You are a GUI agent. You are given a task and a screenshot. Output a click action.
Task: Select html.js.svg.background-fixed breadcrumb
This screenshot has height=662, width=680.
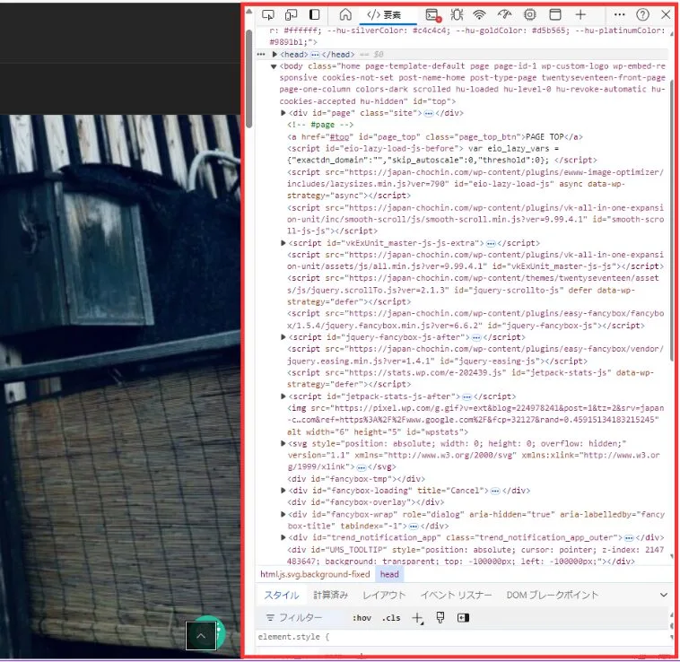coord(315,574)
